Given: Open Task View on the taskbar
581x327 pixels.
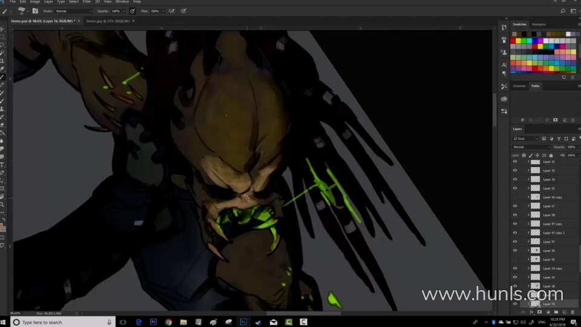Looking at the screenshot, I should [123, 322].
